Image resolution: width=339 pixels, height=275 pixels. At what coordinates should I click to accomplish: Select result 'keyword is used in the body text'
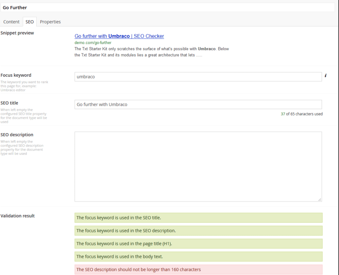[198, 257]
